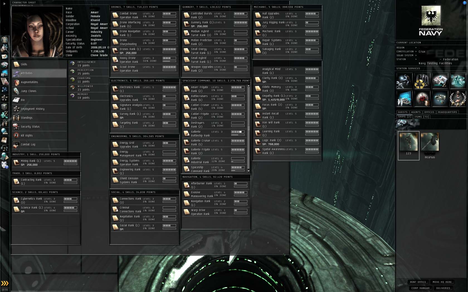The width and height of the screenshot is (468, 292).
Task: Open the calculator icon in sidebar
Action: [x=4, y=156]
